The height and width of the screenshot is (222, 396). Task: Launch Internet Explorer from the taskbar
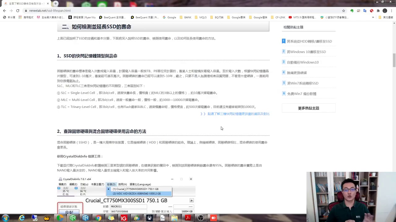pyautogui.click(x=22, y=218)
